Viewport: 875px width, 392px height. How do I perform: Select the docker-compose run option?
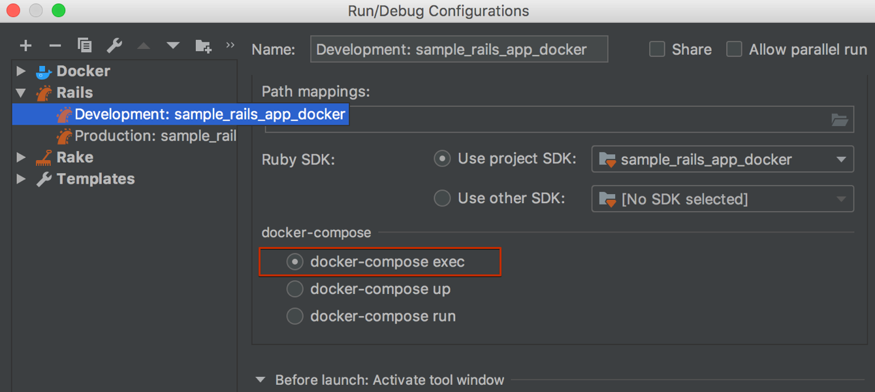click(294, 316)
